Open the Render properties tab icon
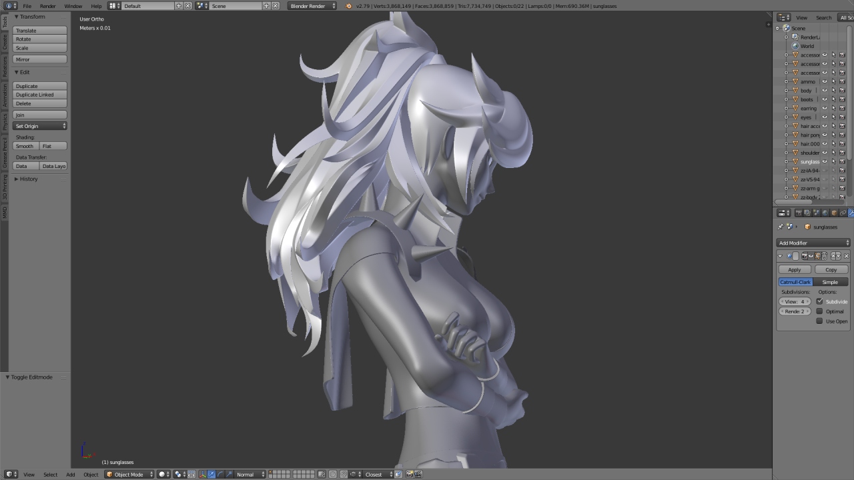Screen dimensions: 854x480 pyautogui.click(x=799, y=213)
